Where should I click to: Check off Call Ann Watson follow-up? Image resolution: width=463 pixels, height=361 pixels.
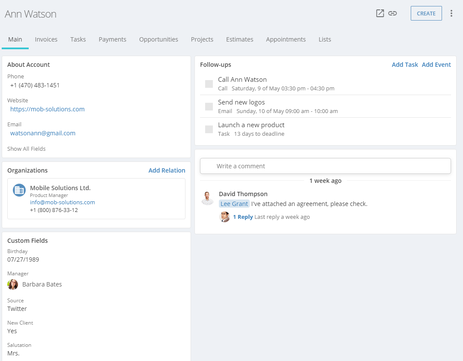(x=209, y=84)
